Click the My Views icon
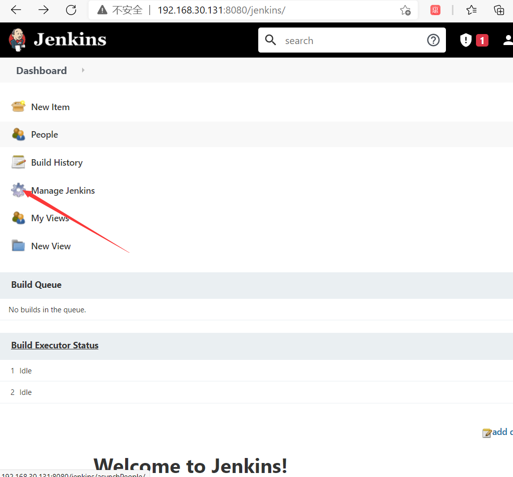513x477 pixels. (19, 218)
